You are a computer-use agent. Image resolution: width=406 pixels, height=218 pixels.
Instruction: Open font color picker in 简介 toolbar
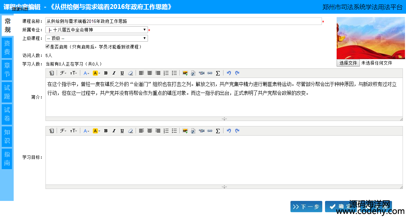coord(86,73)
